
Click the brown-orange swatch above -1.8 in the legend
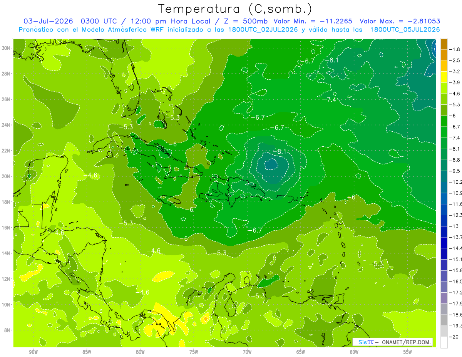pyautogui.click(x=444, y=44)
